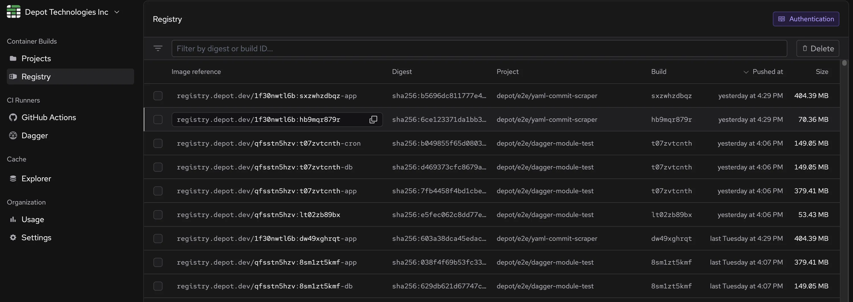Click the GitHub Actions octocat icon
Image resolution: width=853 pixels, height=302 pixels.
(13, 118)
